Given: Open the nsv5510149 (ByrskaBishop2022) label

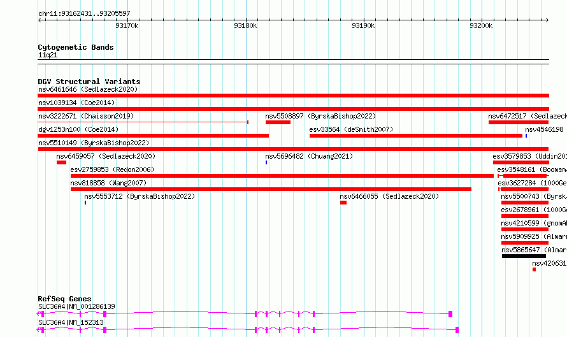Looking at the screenshot, I should [94, 143].
